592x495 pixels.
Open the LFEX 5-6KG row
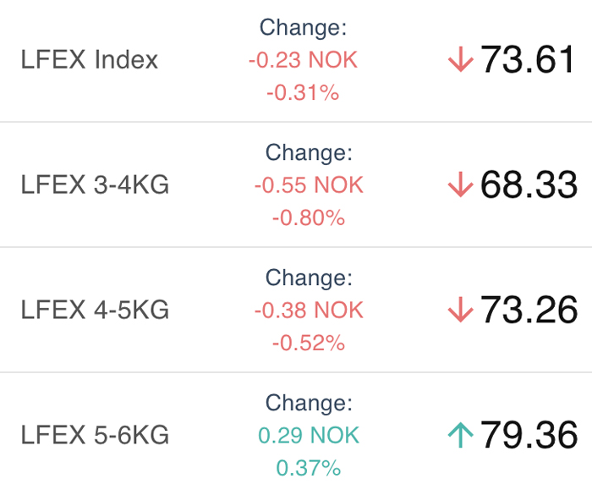coord(296,435)
